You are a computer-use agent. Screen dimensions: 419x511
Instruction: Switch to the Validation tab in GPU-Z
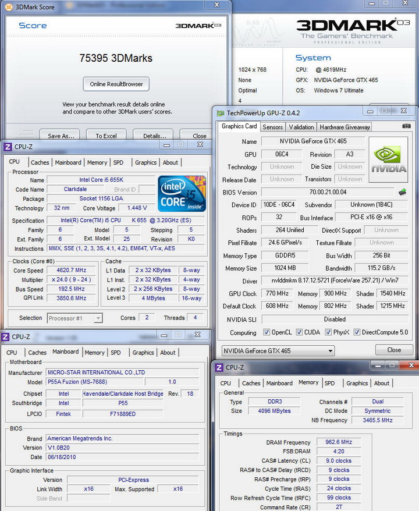(x=301, y=127)
